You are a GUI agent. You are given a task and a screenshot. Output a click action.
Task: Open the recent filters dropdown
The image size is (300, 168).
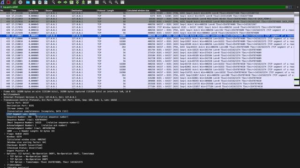294,7
